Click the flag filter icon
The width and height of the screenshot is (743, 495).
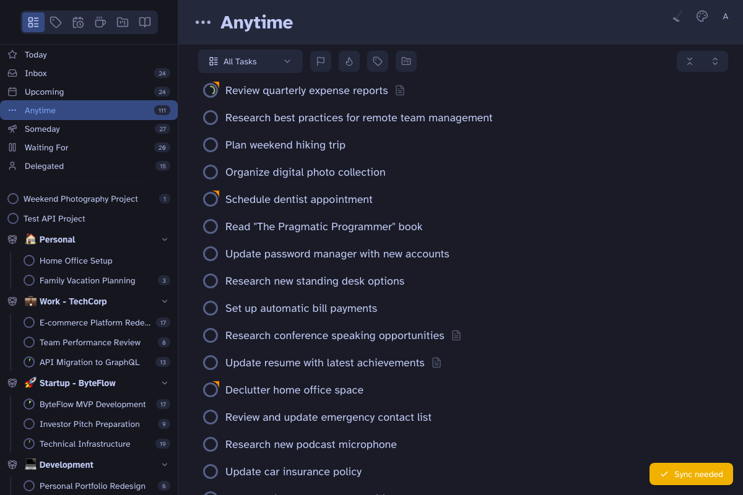321,61
